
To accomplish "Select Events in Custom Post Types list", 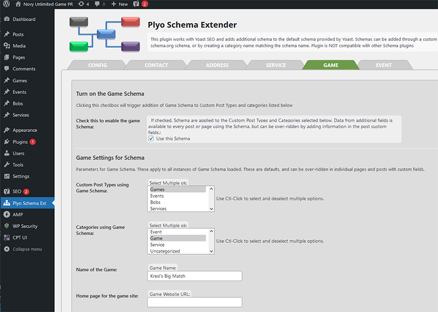I will tap(157, 196).
